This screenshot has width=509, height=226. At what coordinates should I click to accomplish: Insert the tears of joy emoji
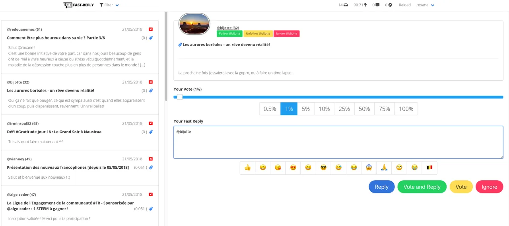pos(354,168)
